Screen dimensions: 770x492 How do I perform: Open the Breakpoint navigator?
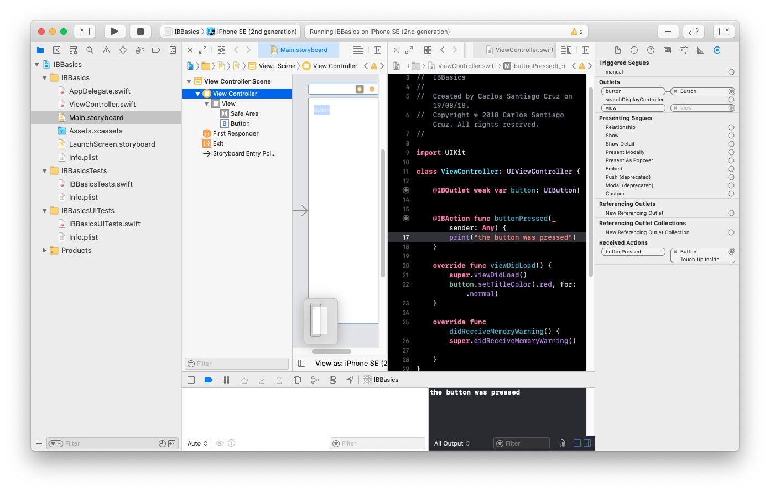[156, 50]
